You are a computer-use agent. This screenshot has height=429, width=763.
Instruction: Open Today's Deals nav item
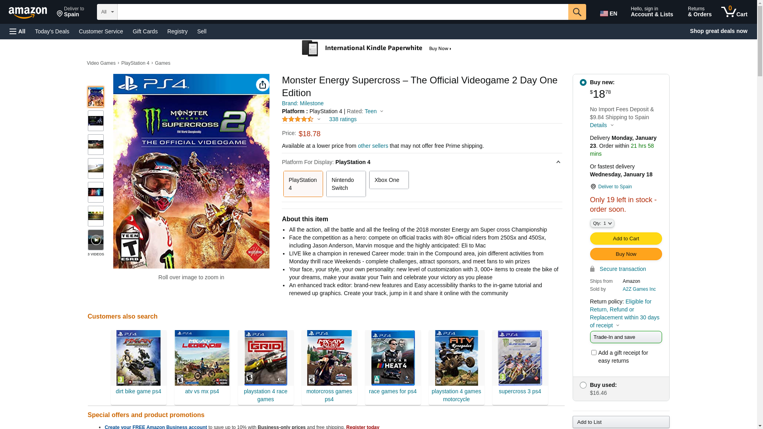(x=52, y=31)
